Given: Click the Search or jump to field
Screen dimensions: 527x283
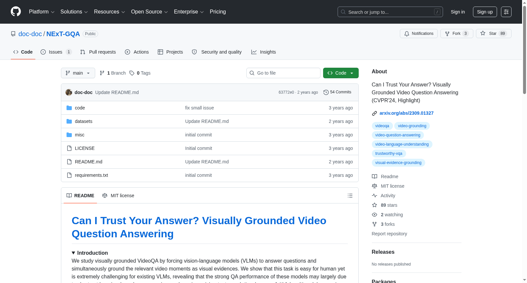Looking at the screenshot, I should point(390,12).
